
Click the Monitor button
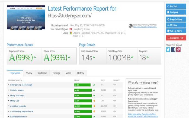[176, 25]
